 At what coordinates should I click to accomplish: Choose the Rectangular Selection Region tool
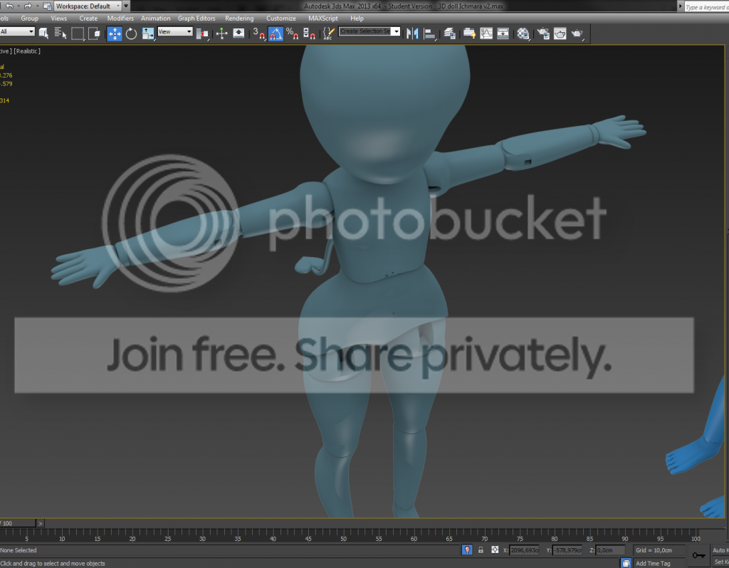[x=77, y=33]
